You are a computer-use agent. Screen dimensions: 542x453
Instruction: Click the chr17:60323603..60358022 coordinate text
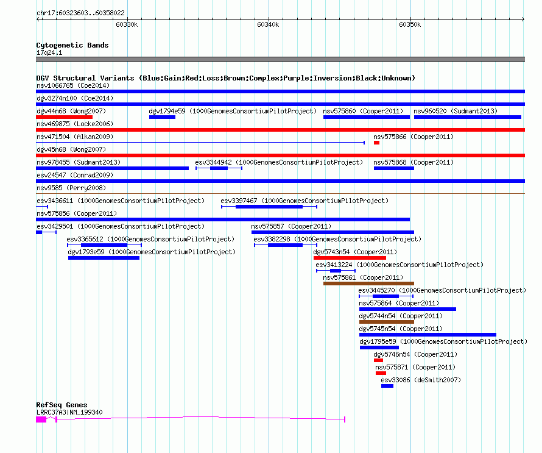[x=80, y=13]
